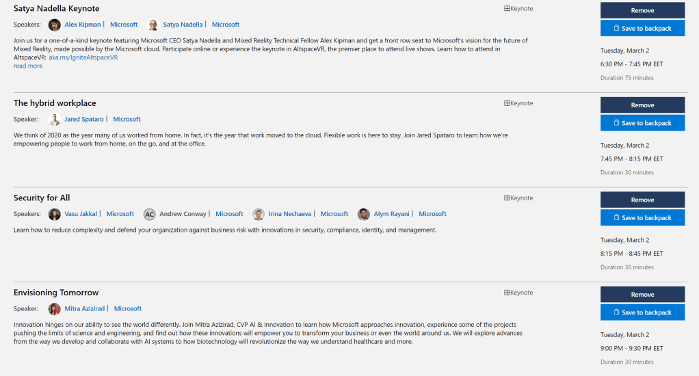Click Jared Spataro's avatar image
This screenshot has height=376, width=699.
click(54, 120)
